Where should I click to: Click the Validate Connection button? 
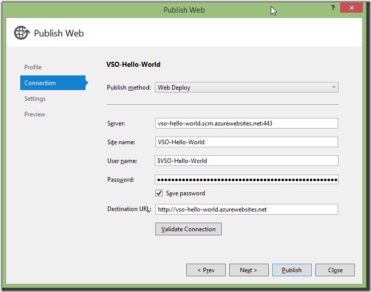click(188, 229)
